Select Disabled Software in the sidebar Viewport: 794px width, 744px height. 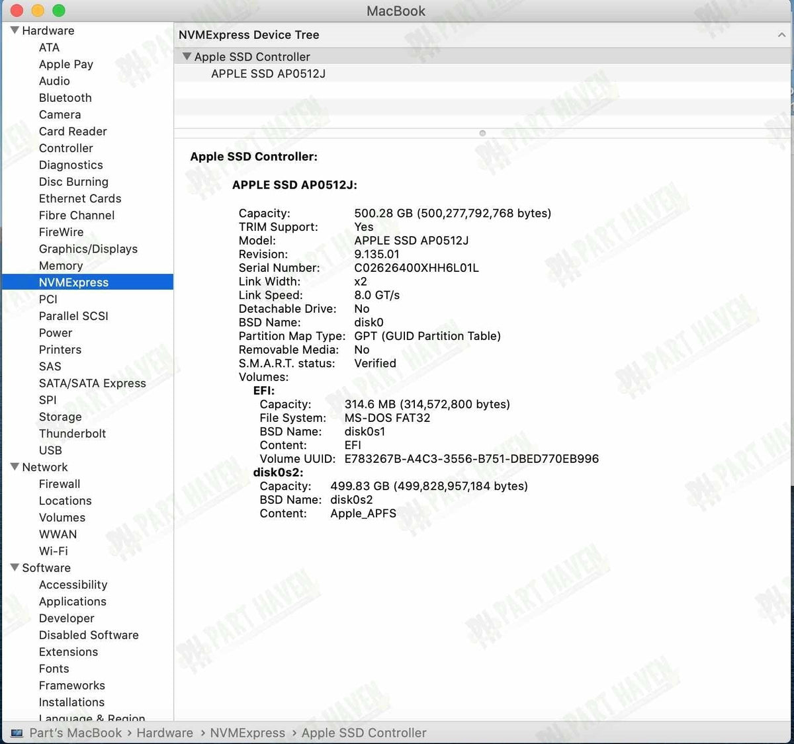tap(89, 636)
